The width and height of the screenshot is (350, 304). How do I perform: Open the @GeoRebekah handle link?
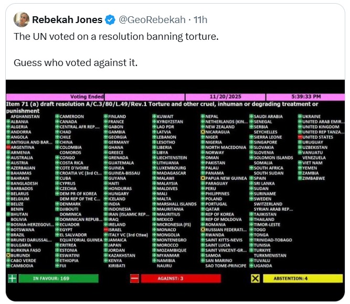click(151, 20)
